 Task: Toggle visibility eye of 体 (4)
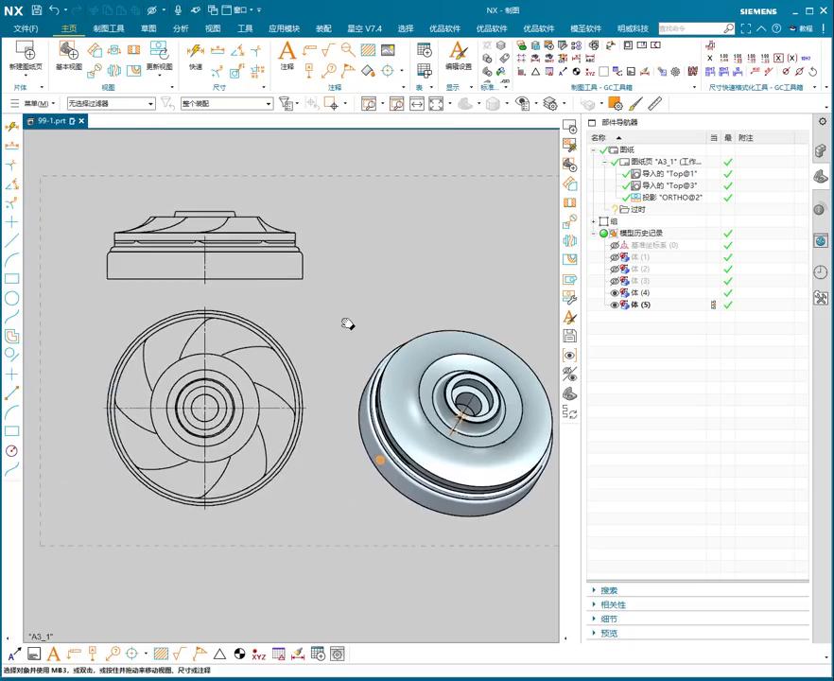tap(614, 293)
